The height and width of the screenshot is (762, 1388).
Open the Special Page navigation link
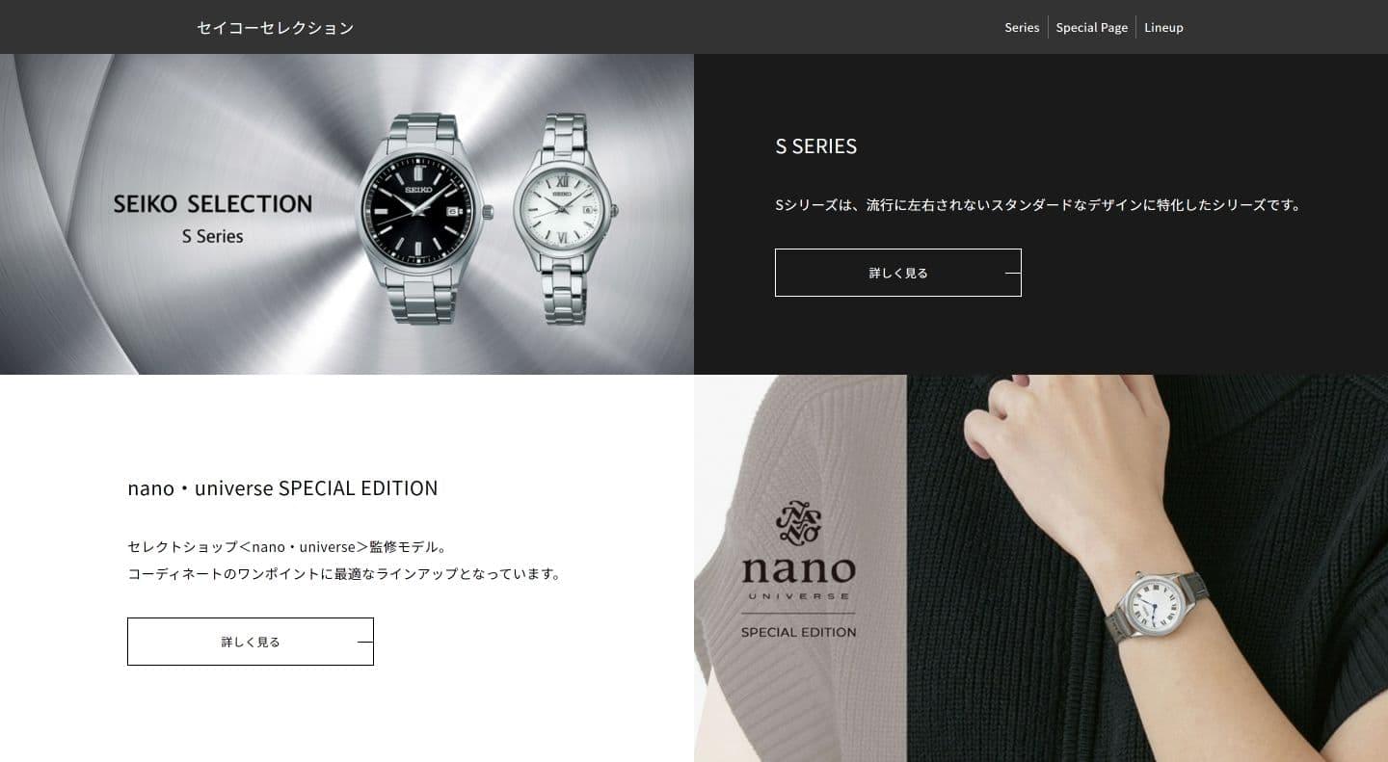click(1091, 27)
